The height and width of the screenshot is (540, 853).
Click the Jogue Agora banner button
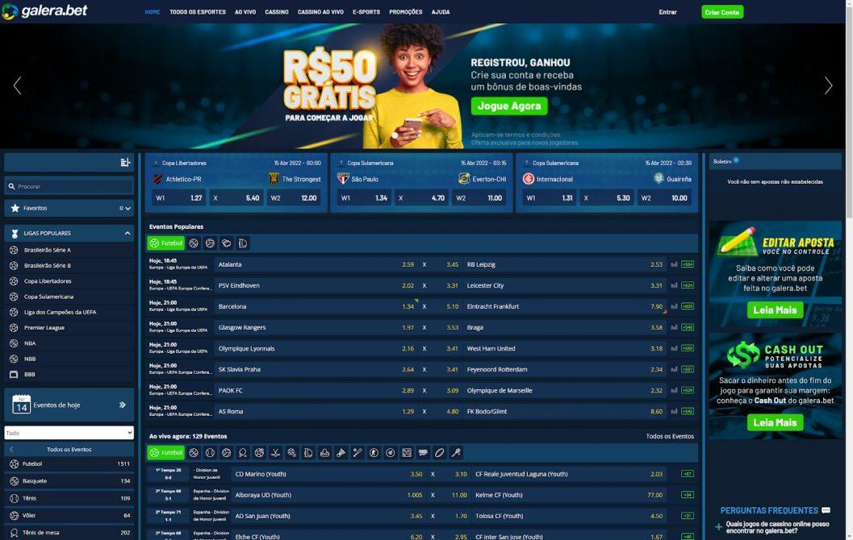509,106
